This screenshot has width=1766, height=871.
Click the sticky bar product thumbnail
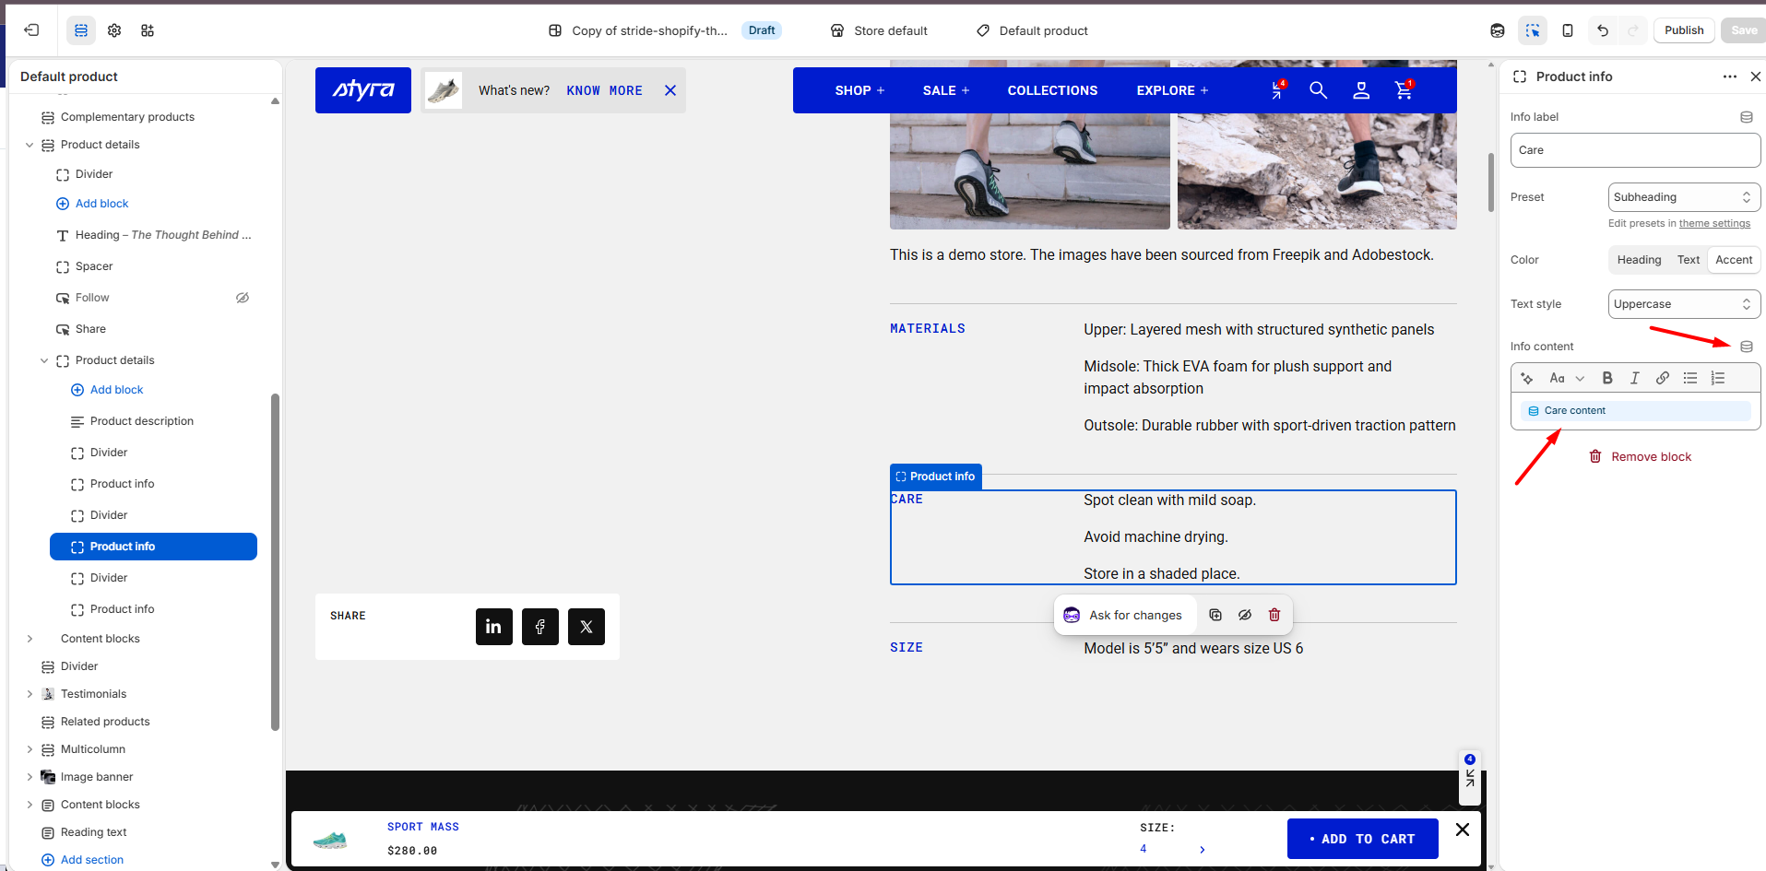330,839
